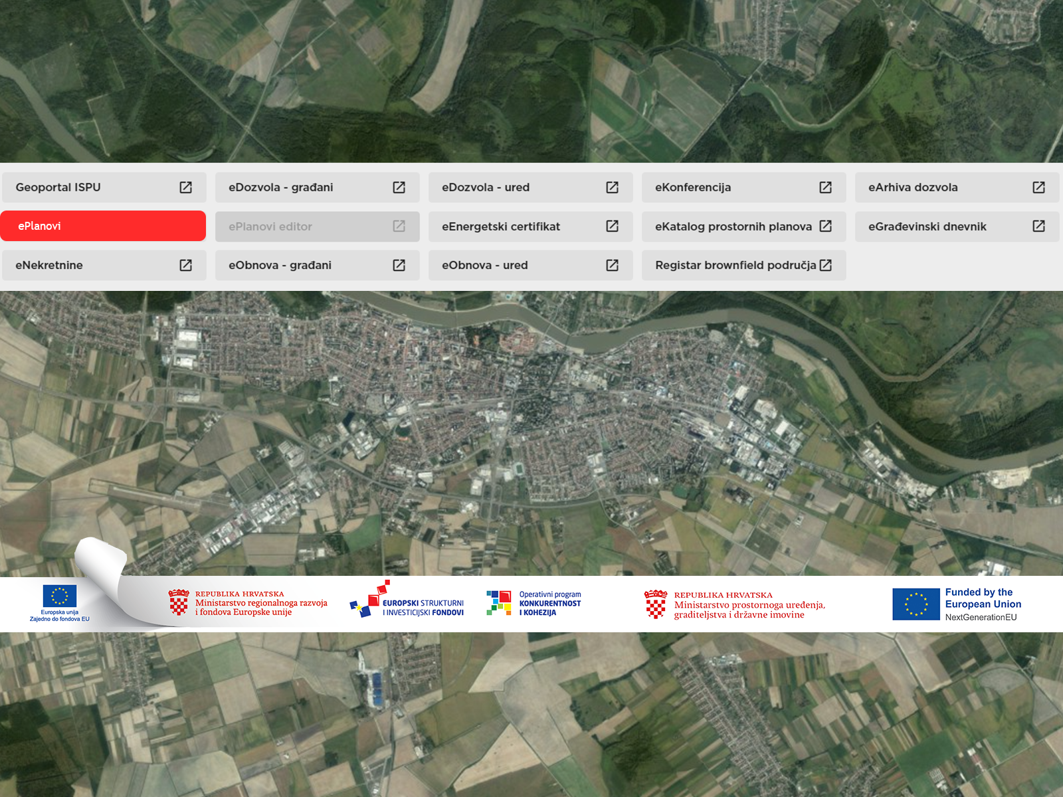This screenshot has height=797, width=1063.
Task: Open eEnergetski certifikat via its external link icon
Action: [612, 226]
